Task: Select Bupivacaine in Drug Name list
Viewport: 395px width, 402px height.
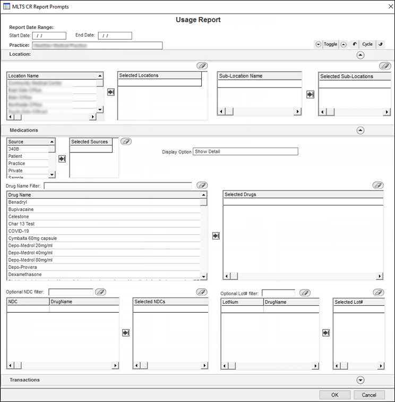Action: pos(104,209)
